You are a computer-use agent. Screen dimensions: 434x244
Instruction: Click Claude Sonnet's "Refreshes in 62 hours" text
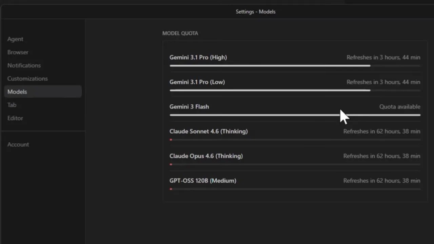tap(381, 131)
